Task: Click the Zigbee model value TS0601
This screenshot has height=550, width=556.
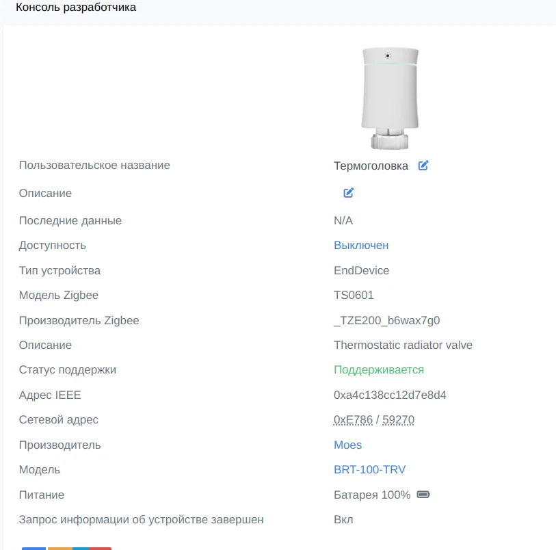Action: point(354,295)
